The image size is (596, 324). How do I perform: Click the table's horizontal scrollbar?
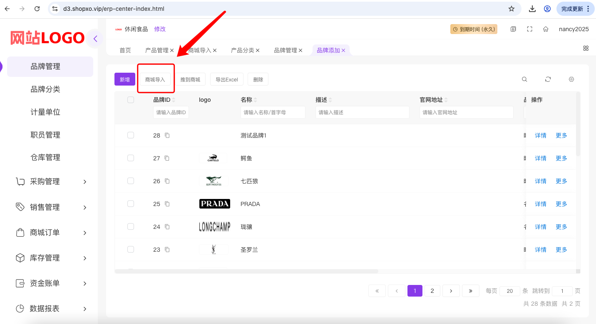(x=246, y=271)
